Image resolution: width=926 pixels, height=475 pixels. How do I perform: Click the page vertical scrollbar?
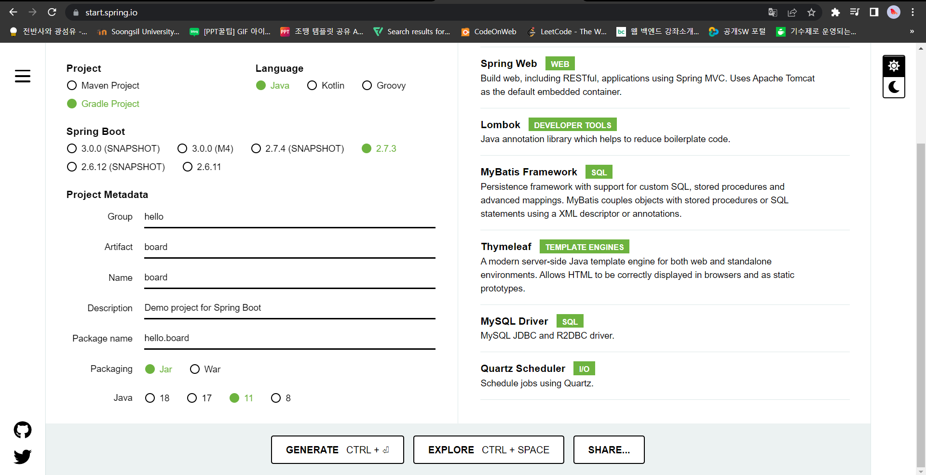(x=921, y=305)
